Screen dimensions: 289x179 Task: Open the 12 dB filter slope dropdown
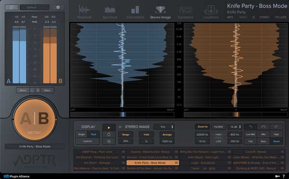click(235, 127)
